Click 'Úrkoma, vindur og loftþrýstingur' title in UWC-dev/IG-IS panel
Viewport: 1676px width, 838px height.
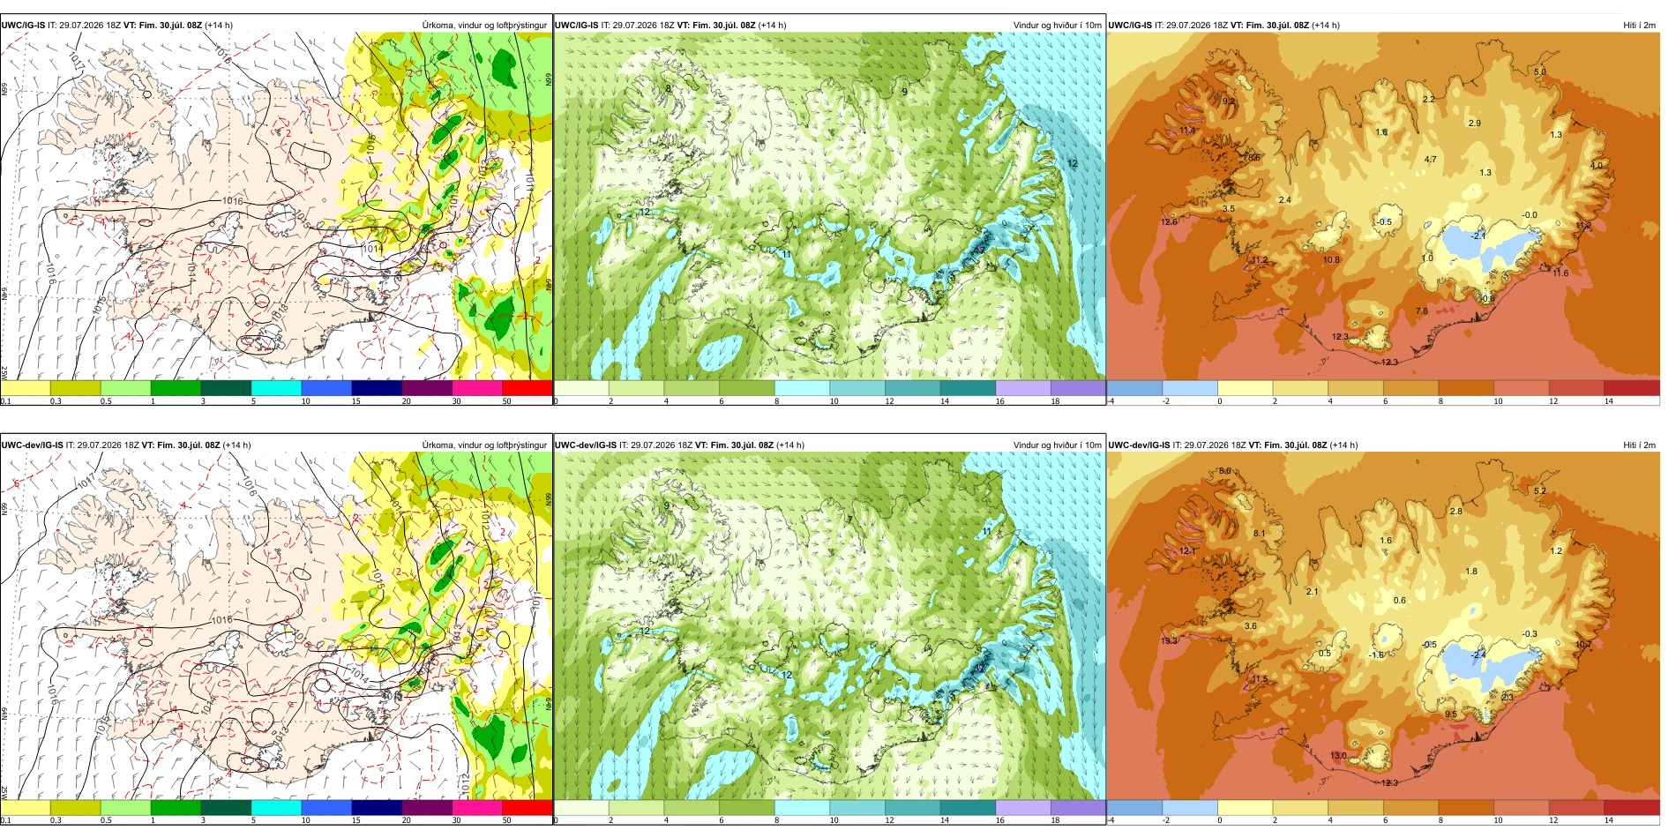click(x=484, y=445)
